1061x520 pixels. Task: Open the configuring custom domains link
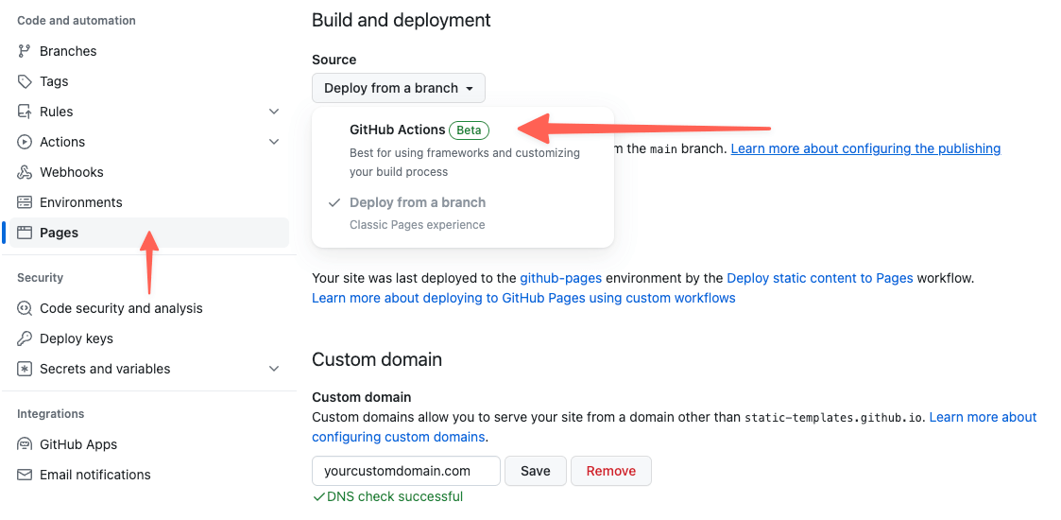(399, 437)
